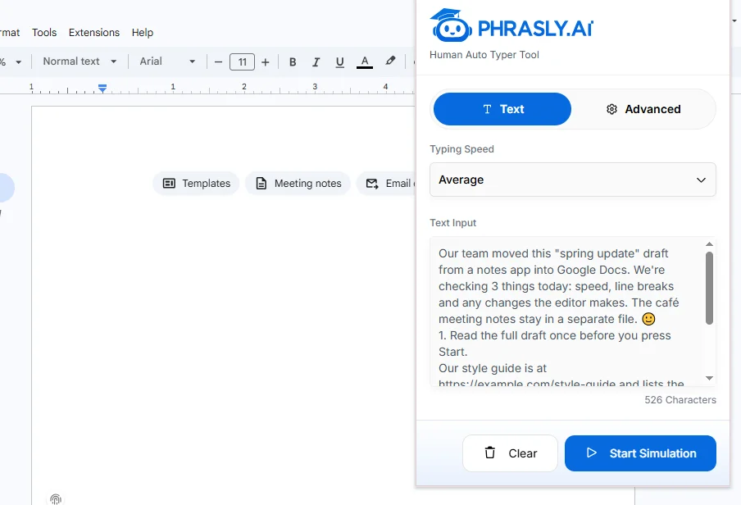Image resolution: width=741 pixels, height=505 pixels.
Task: Click the Text tab T icon
Action: pyautogui.click(x=487, y=109)
